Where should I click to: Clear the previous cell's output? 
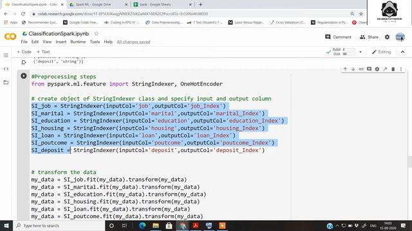[x=24, y=62]
